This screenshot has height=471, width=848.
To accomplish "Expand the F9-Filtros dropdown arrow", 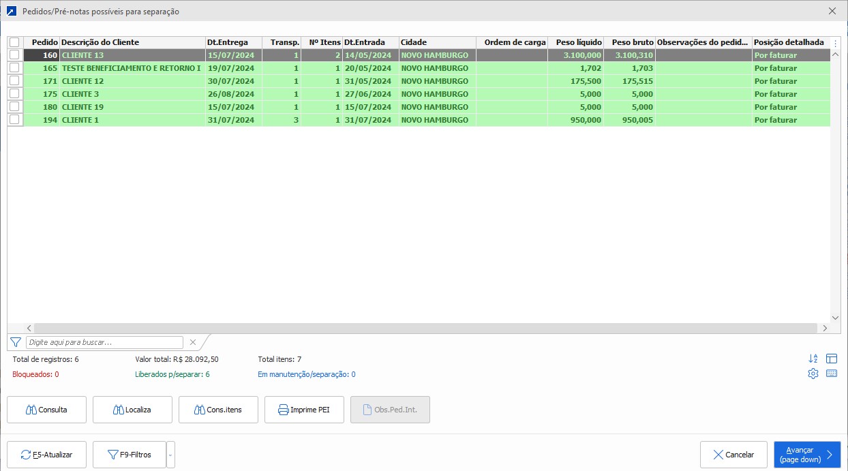I will pyautogui.click(x=170, y=455).
